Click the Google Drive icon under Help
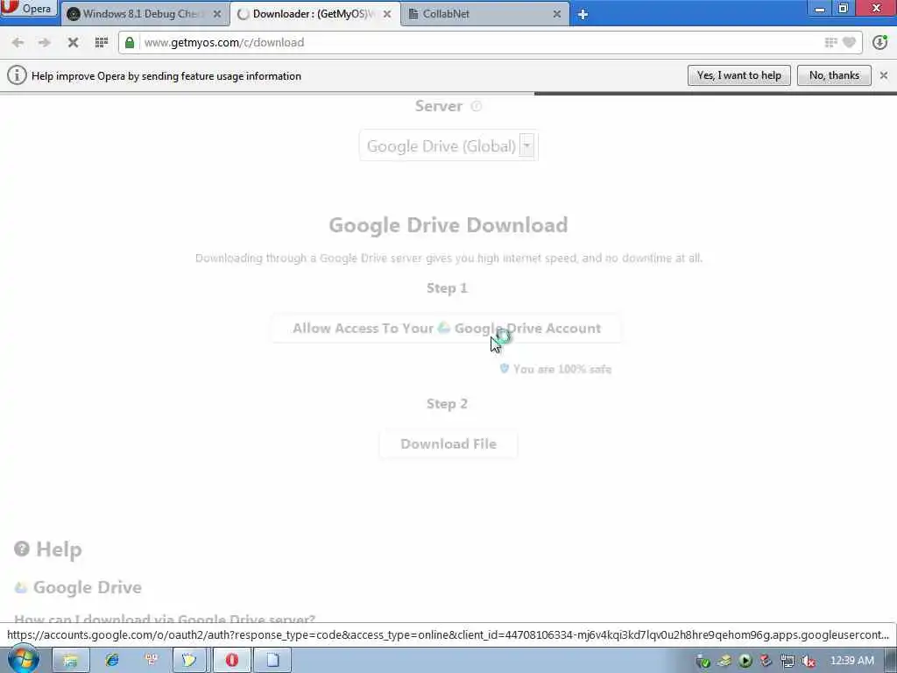This screenshot has width=897, height=673. (x=21, y=588)
